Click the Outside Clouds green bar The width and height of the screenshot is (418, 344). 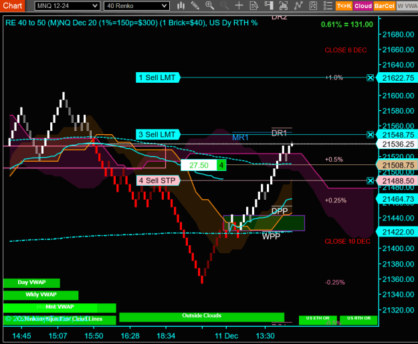(x=201, y=317)
